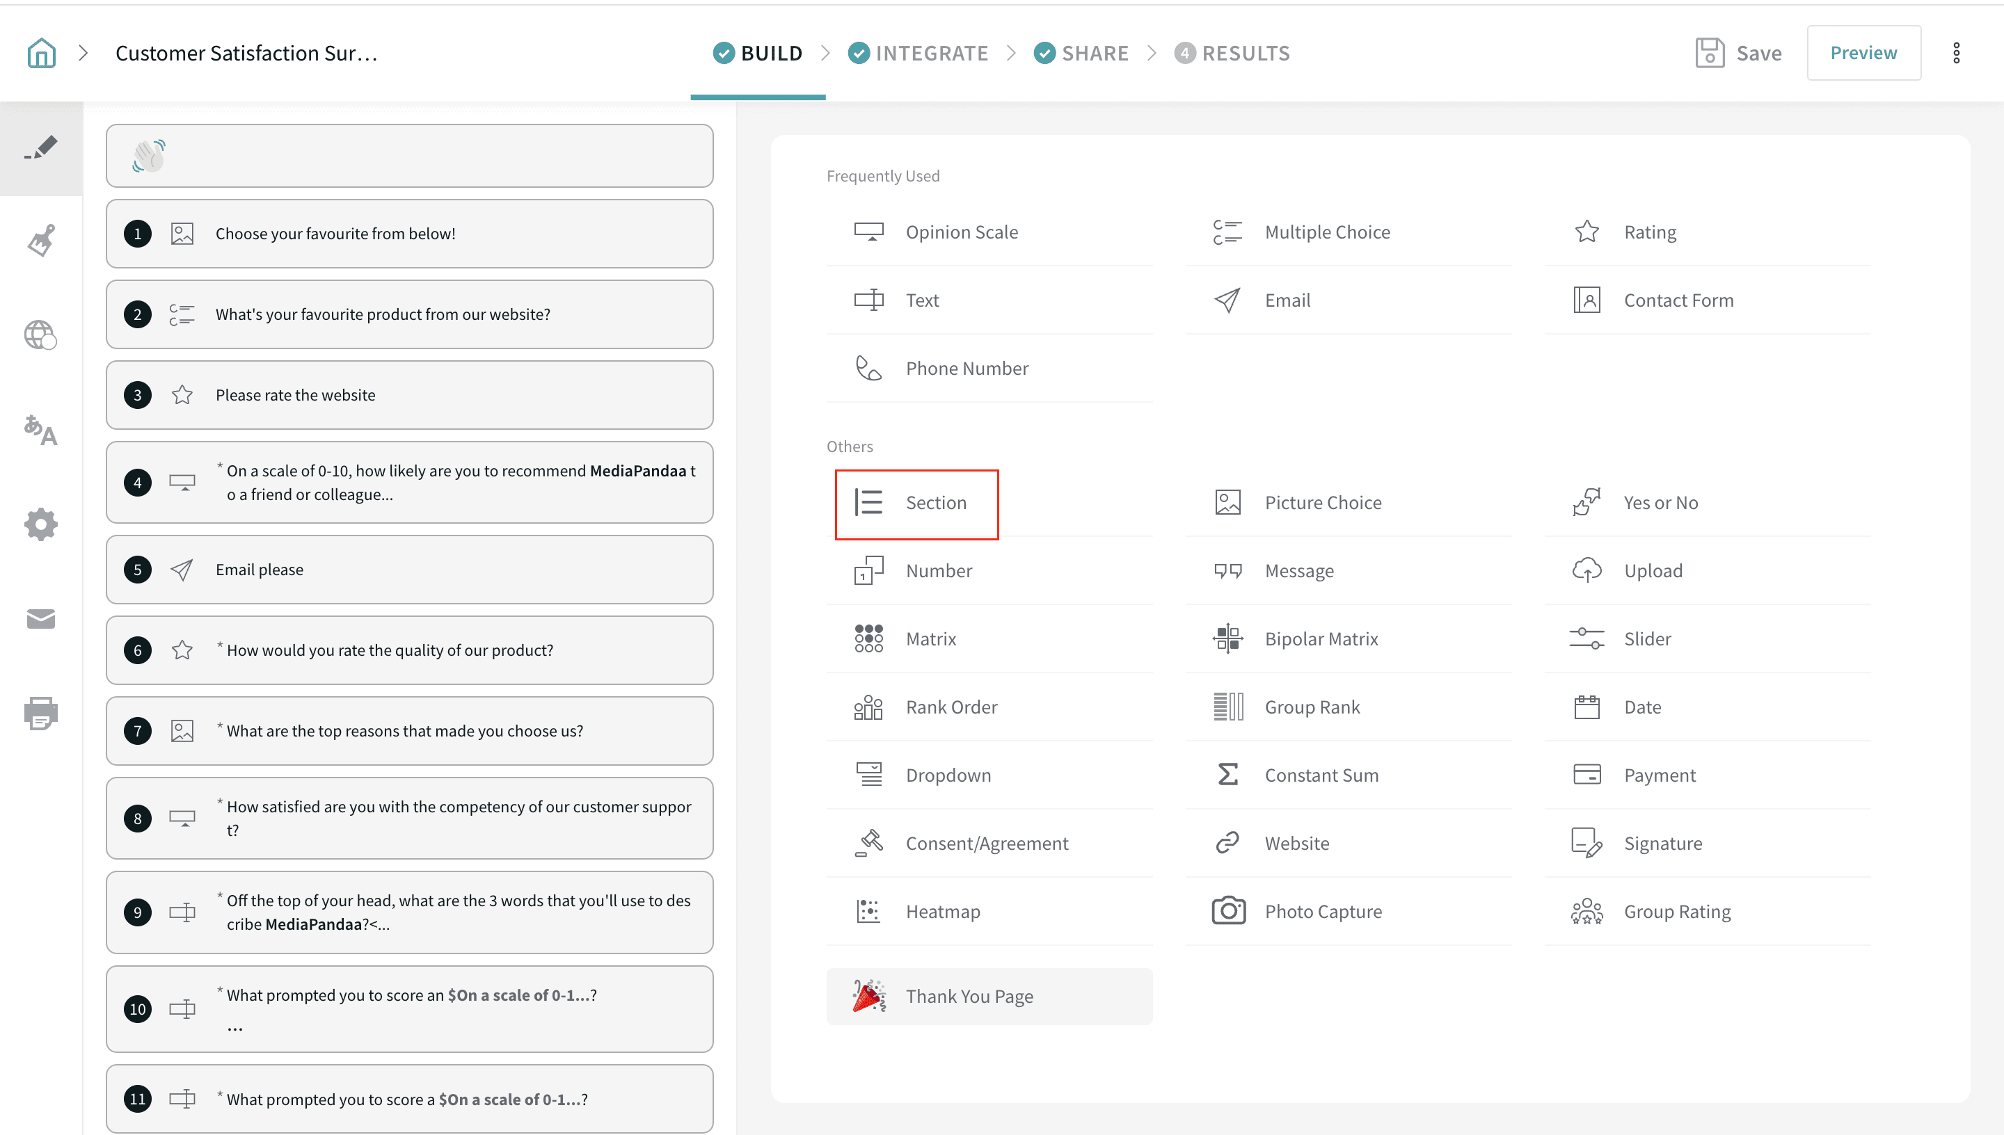Add a Slider question type
Viewport: 2004px width, 1135px height.
[x=1647, y=638]
